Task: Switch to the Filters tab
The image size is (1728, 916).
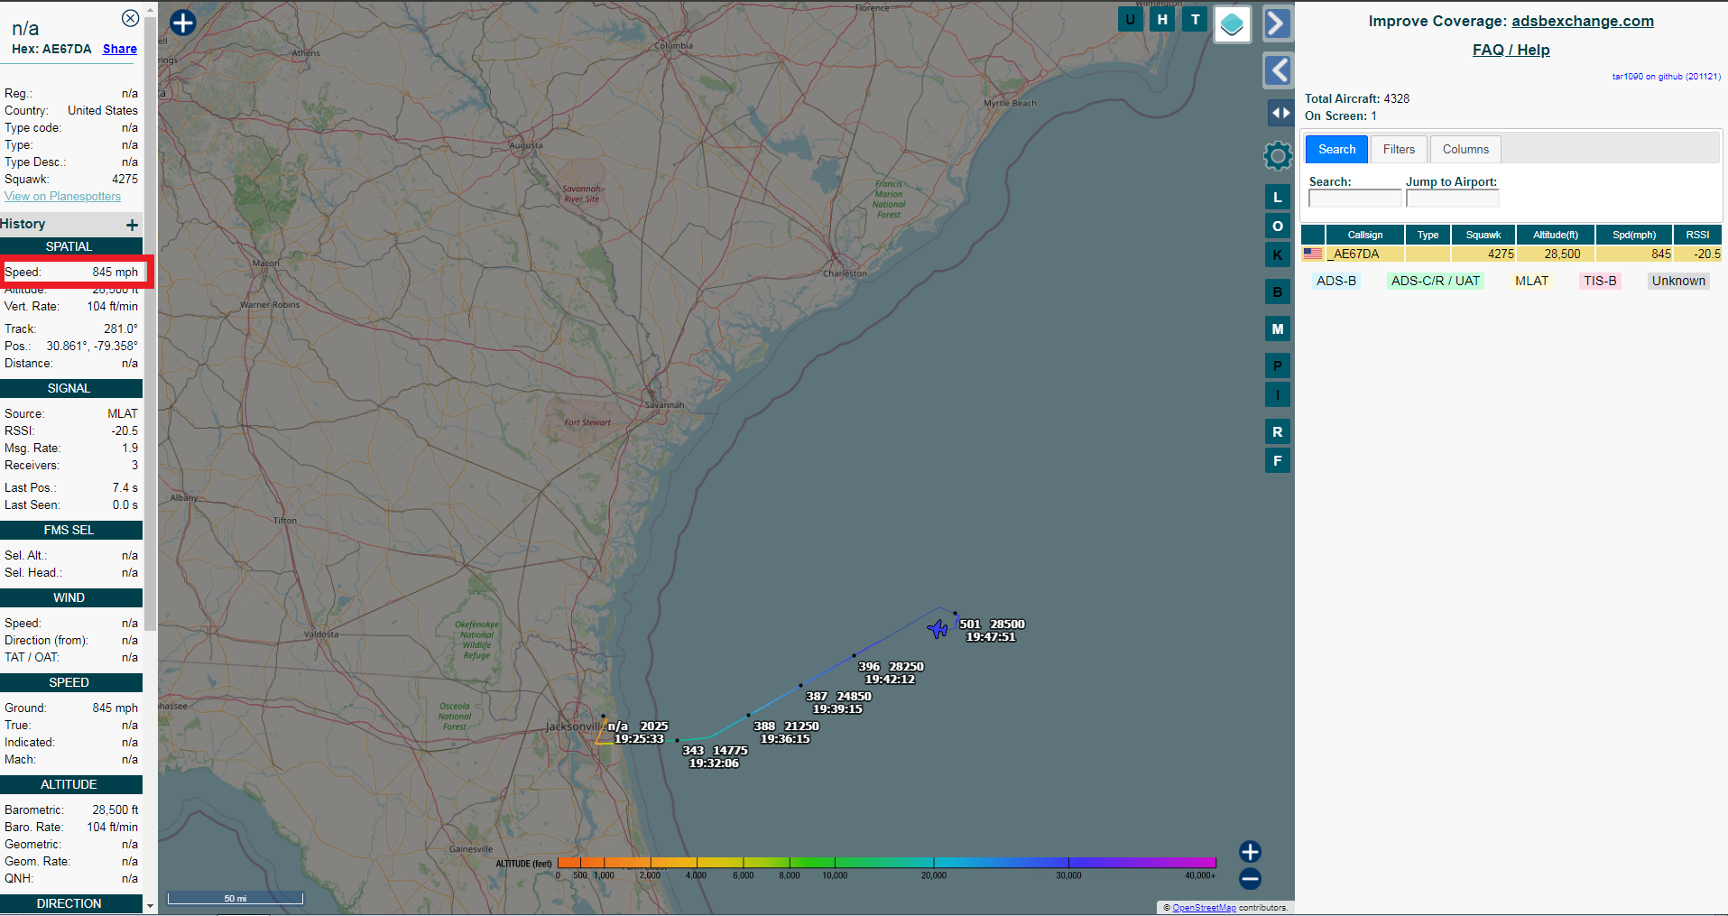Action: (1399, 149)
